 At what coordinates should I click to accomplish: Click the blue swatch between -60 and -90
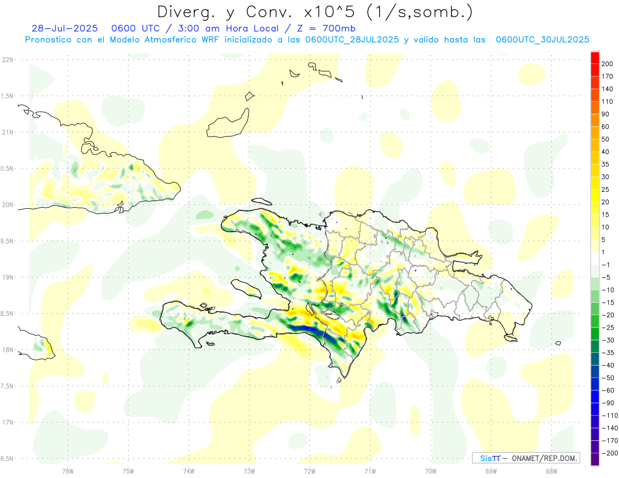pos(595,396)
